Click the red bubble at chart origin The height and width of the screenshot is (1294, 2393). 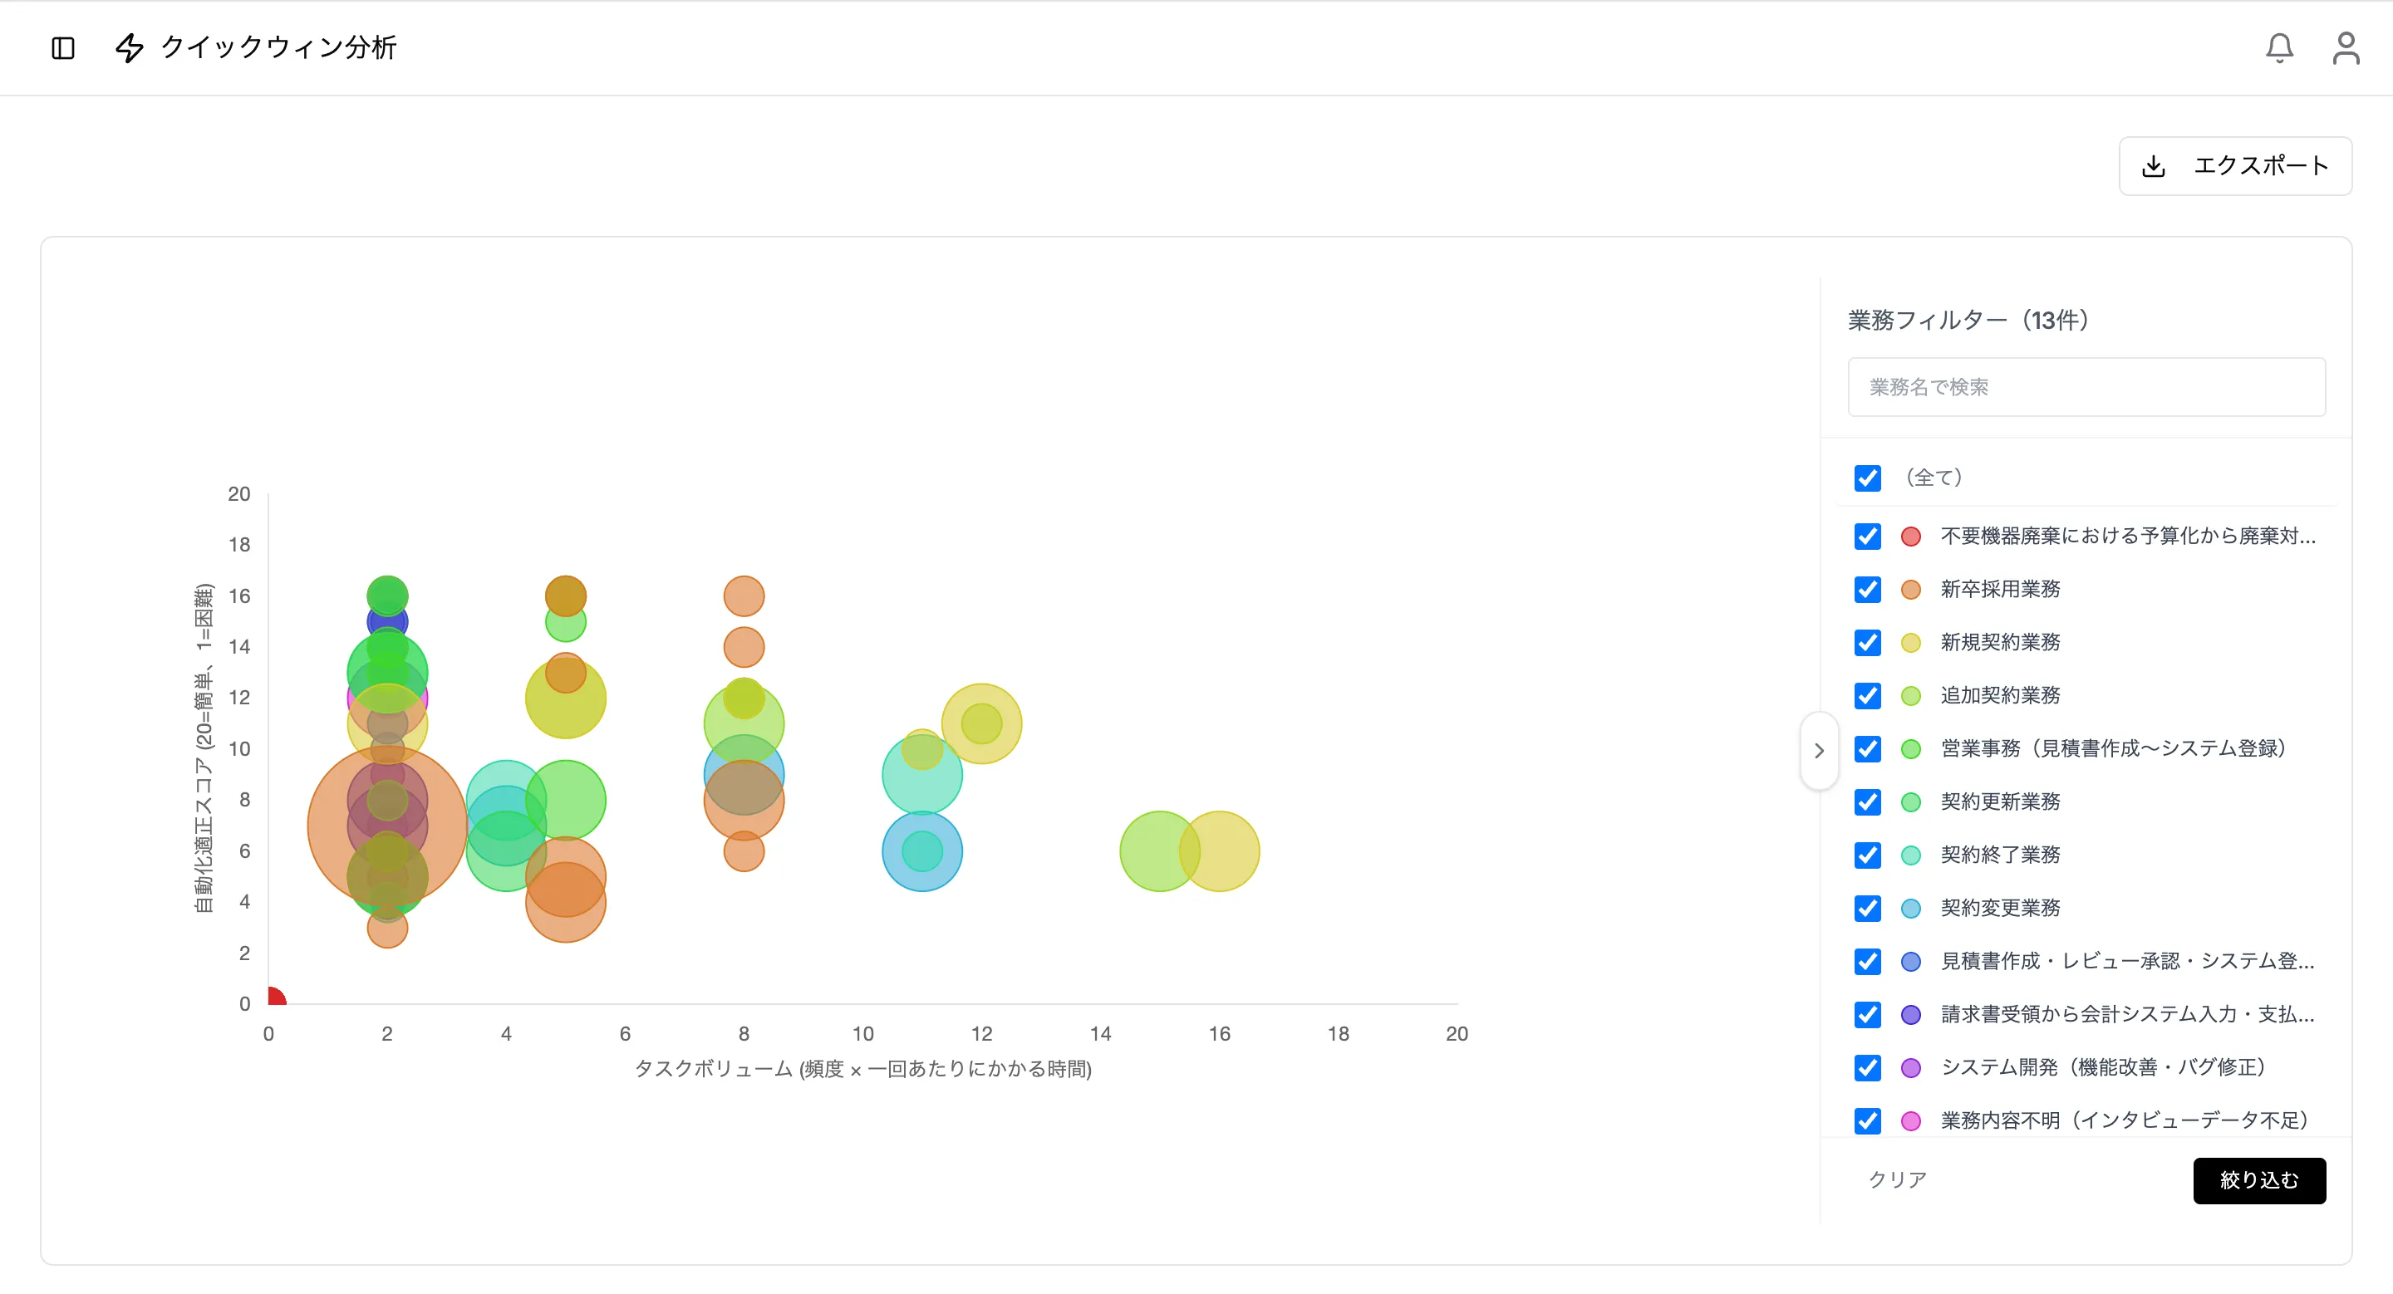pyautogui.click(x=276, y=996)
